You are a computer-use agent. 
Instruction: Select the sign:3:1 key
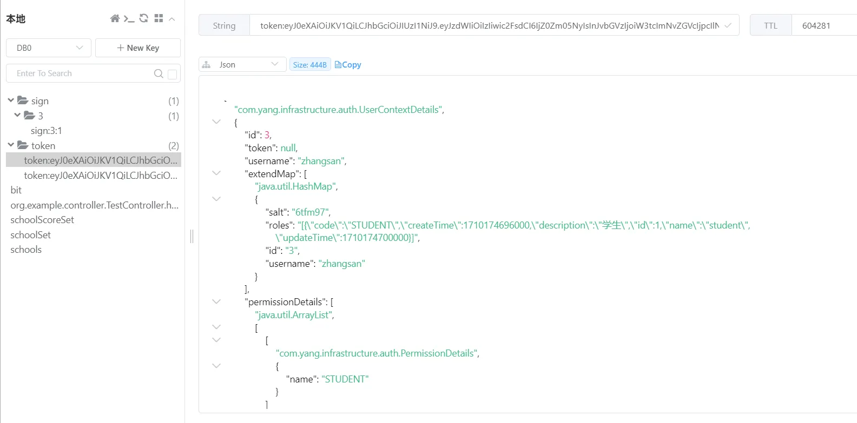coord(47,131)
